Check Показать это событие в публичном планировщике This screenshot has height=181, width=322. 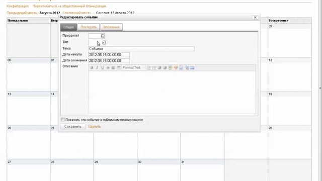click(x=62, y=120)
